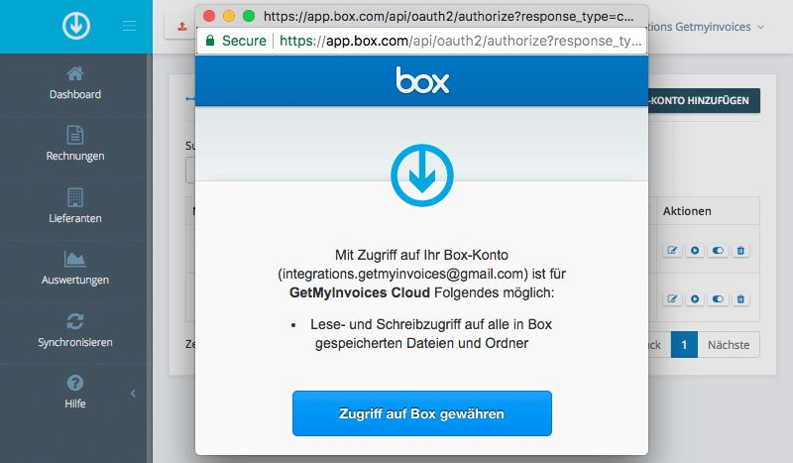Image resolution: width=793 pixels, height=463 pixels.
Task: Click the trash icon in the first Aktionen row
Action: pyautogui.click(x=740, y=250)
